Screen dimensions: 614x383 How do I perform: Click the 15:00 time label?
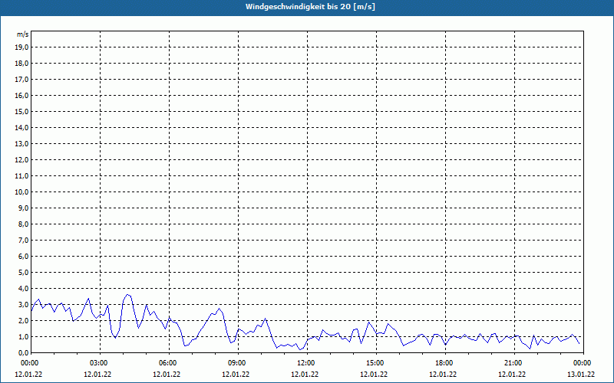point(376,363)
